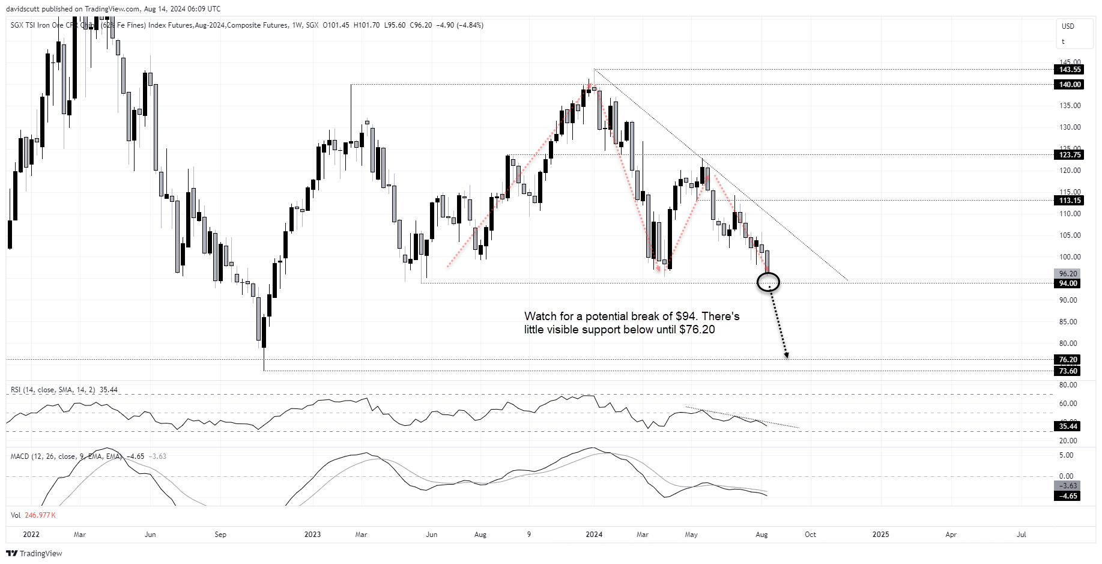1102x564 pixels.
Task: Click the 35.44 RSI value label
Action: pyautogui.click(x=1067, y=426)
